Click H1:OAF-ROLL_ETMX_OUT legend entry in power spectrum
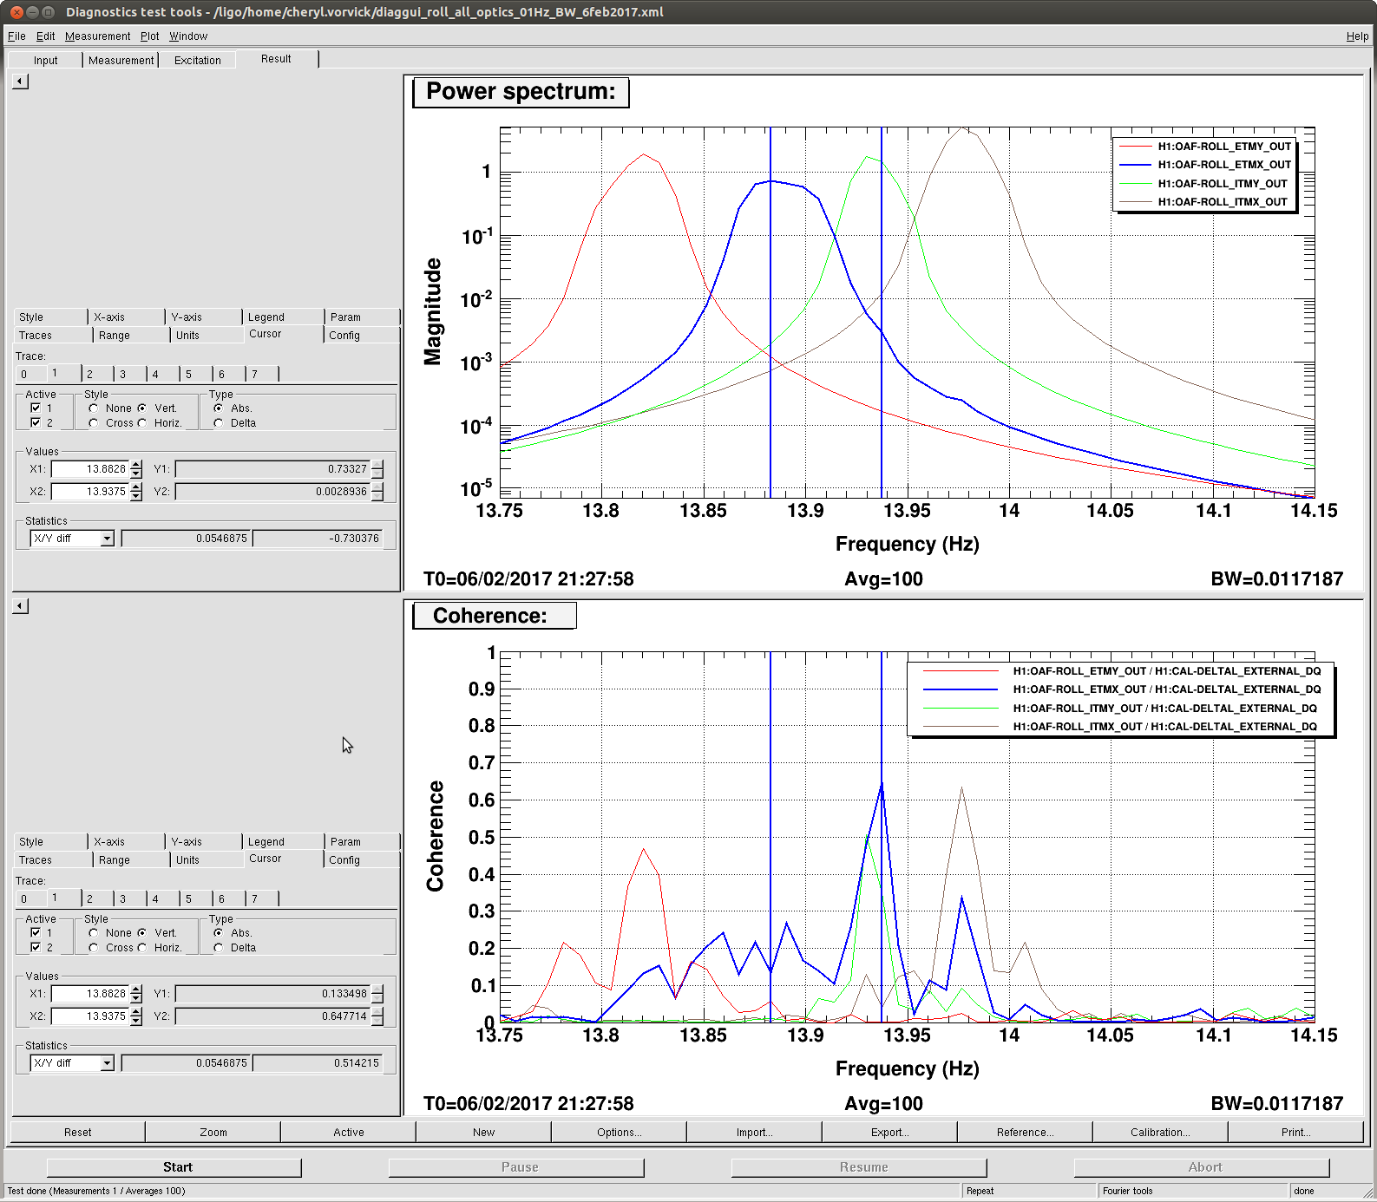This screenshot has width=1377, height=1202. 1205,165
